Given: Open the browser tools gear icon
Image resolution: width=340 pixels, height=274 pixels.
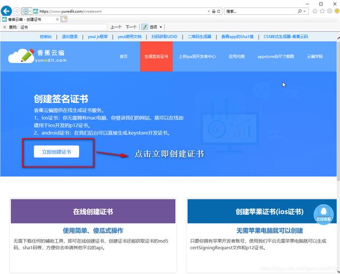Looking at the screenshot, I should (x=330, y=11).
